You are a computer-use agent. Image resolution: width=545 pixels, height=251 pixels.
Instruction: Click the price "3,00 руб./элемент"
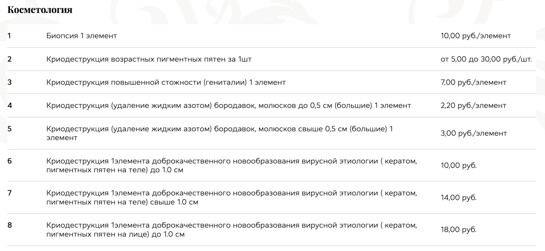tap(473, 133)
